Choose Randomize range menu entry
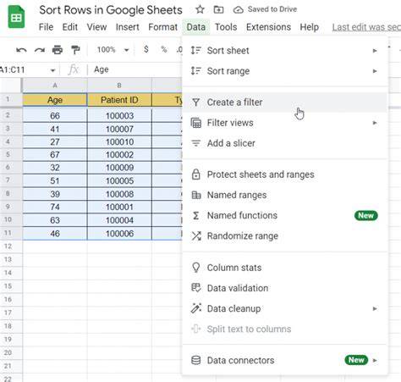 coord(285,235)
